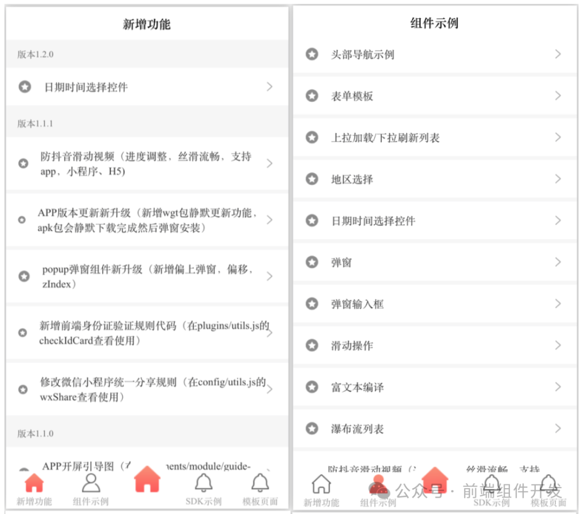Click star icon beside 日期时间选择控件 on 组件示例 screen
Image resolution: width=581 pixels, height=514 pixels.
(x=312, y=220)
